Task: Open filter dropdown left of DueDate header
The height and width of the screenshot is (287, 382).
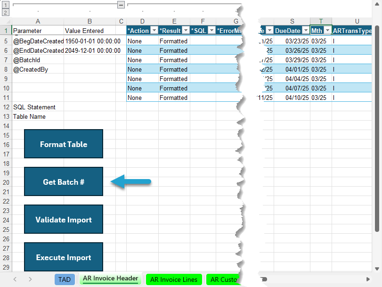Action: click(x=270, y=31)
